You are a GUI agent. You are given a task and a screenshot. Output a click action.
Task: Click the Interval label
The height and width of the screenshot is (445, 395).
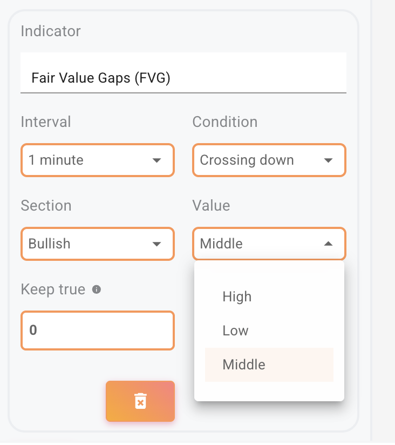[x=46, y=122]
